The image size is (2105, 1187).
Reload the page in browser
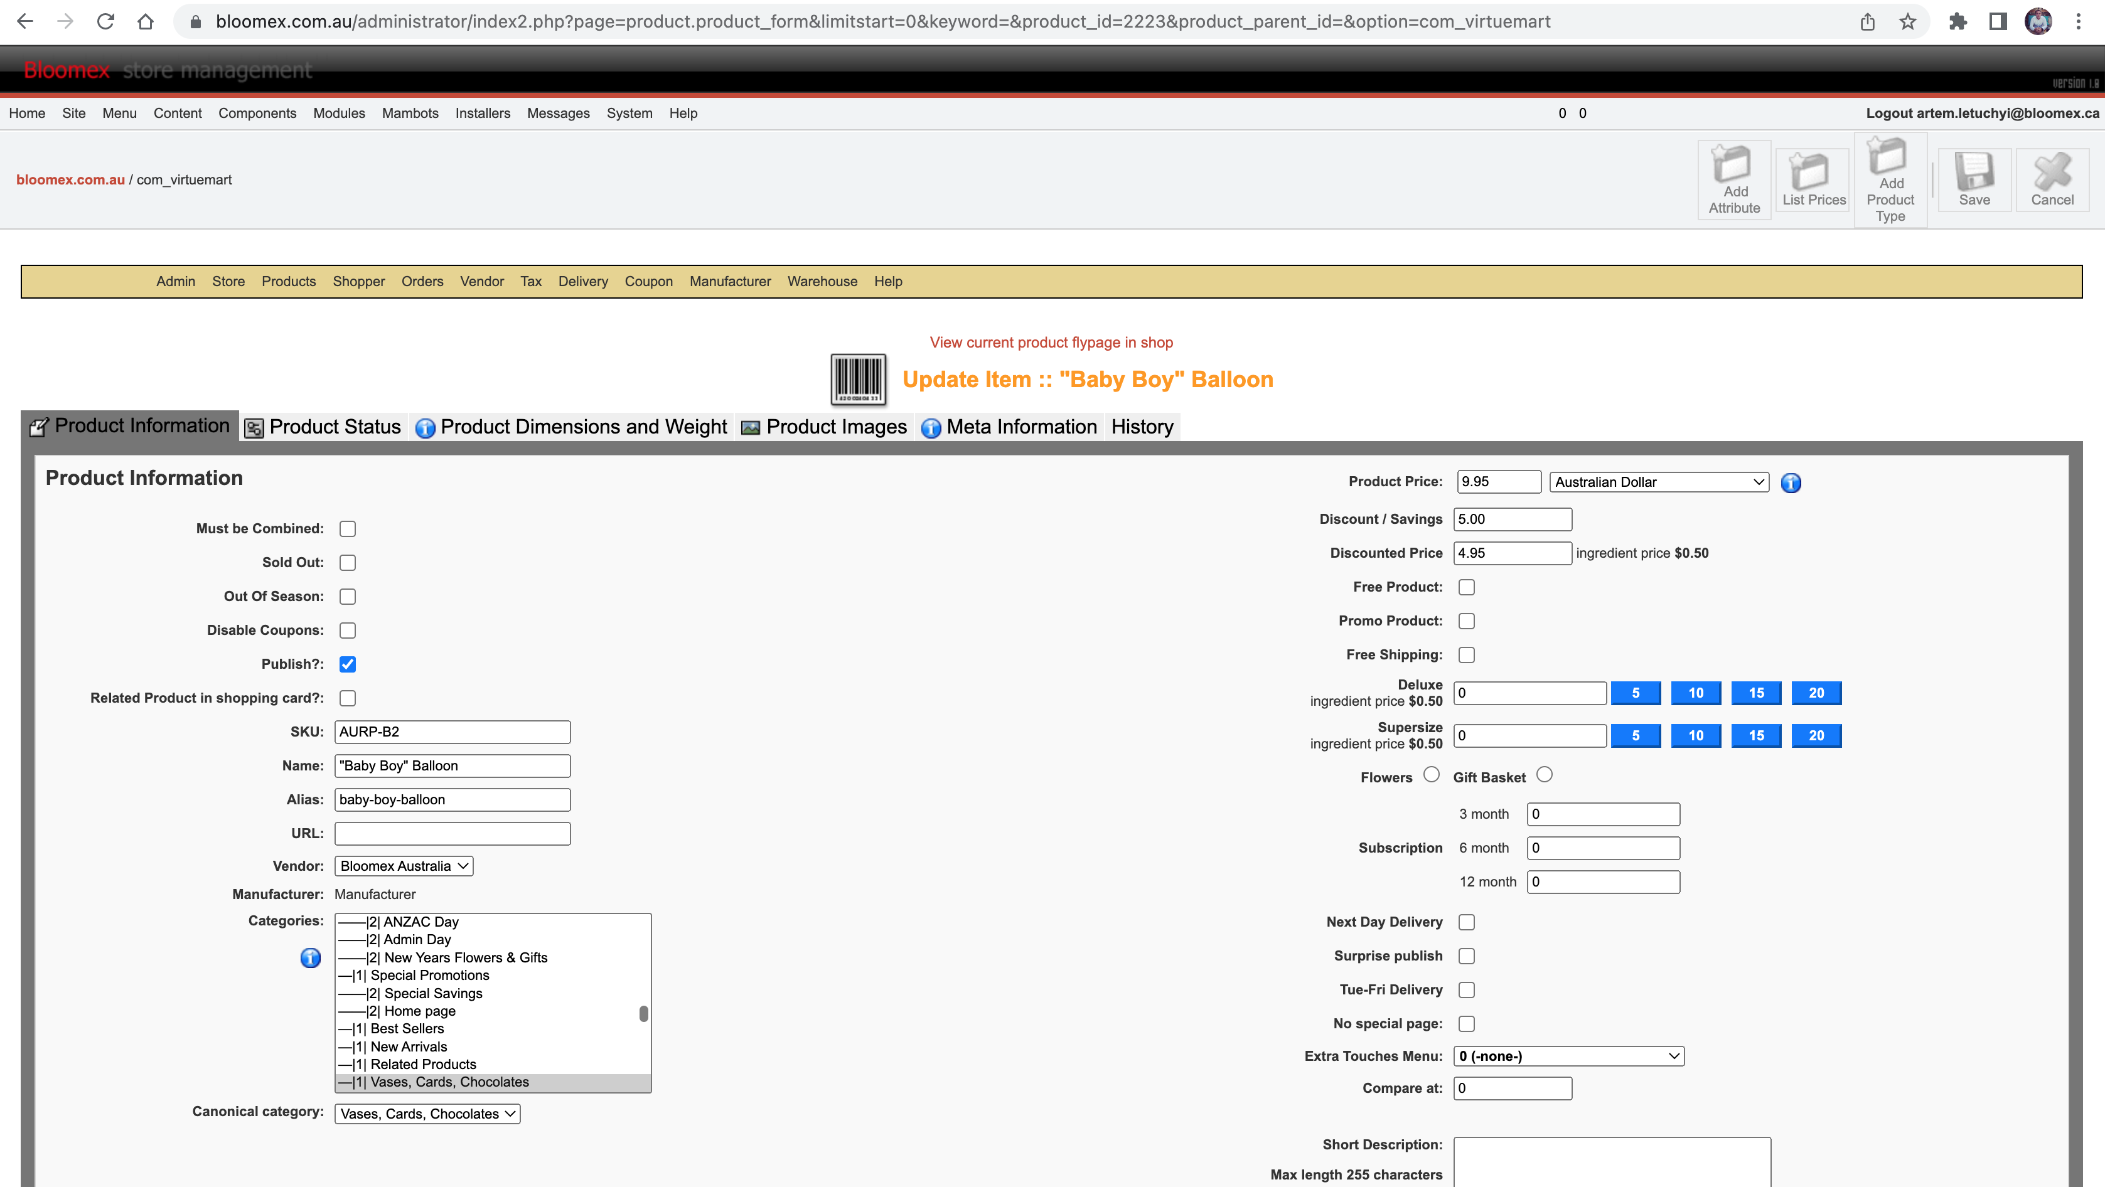(105, 21)
